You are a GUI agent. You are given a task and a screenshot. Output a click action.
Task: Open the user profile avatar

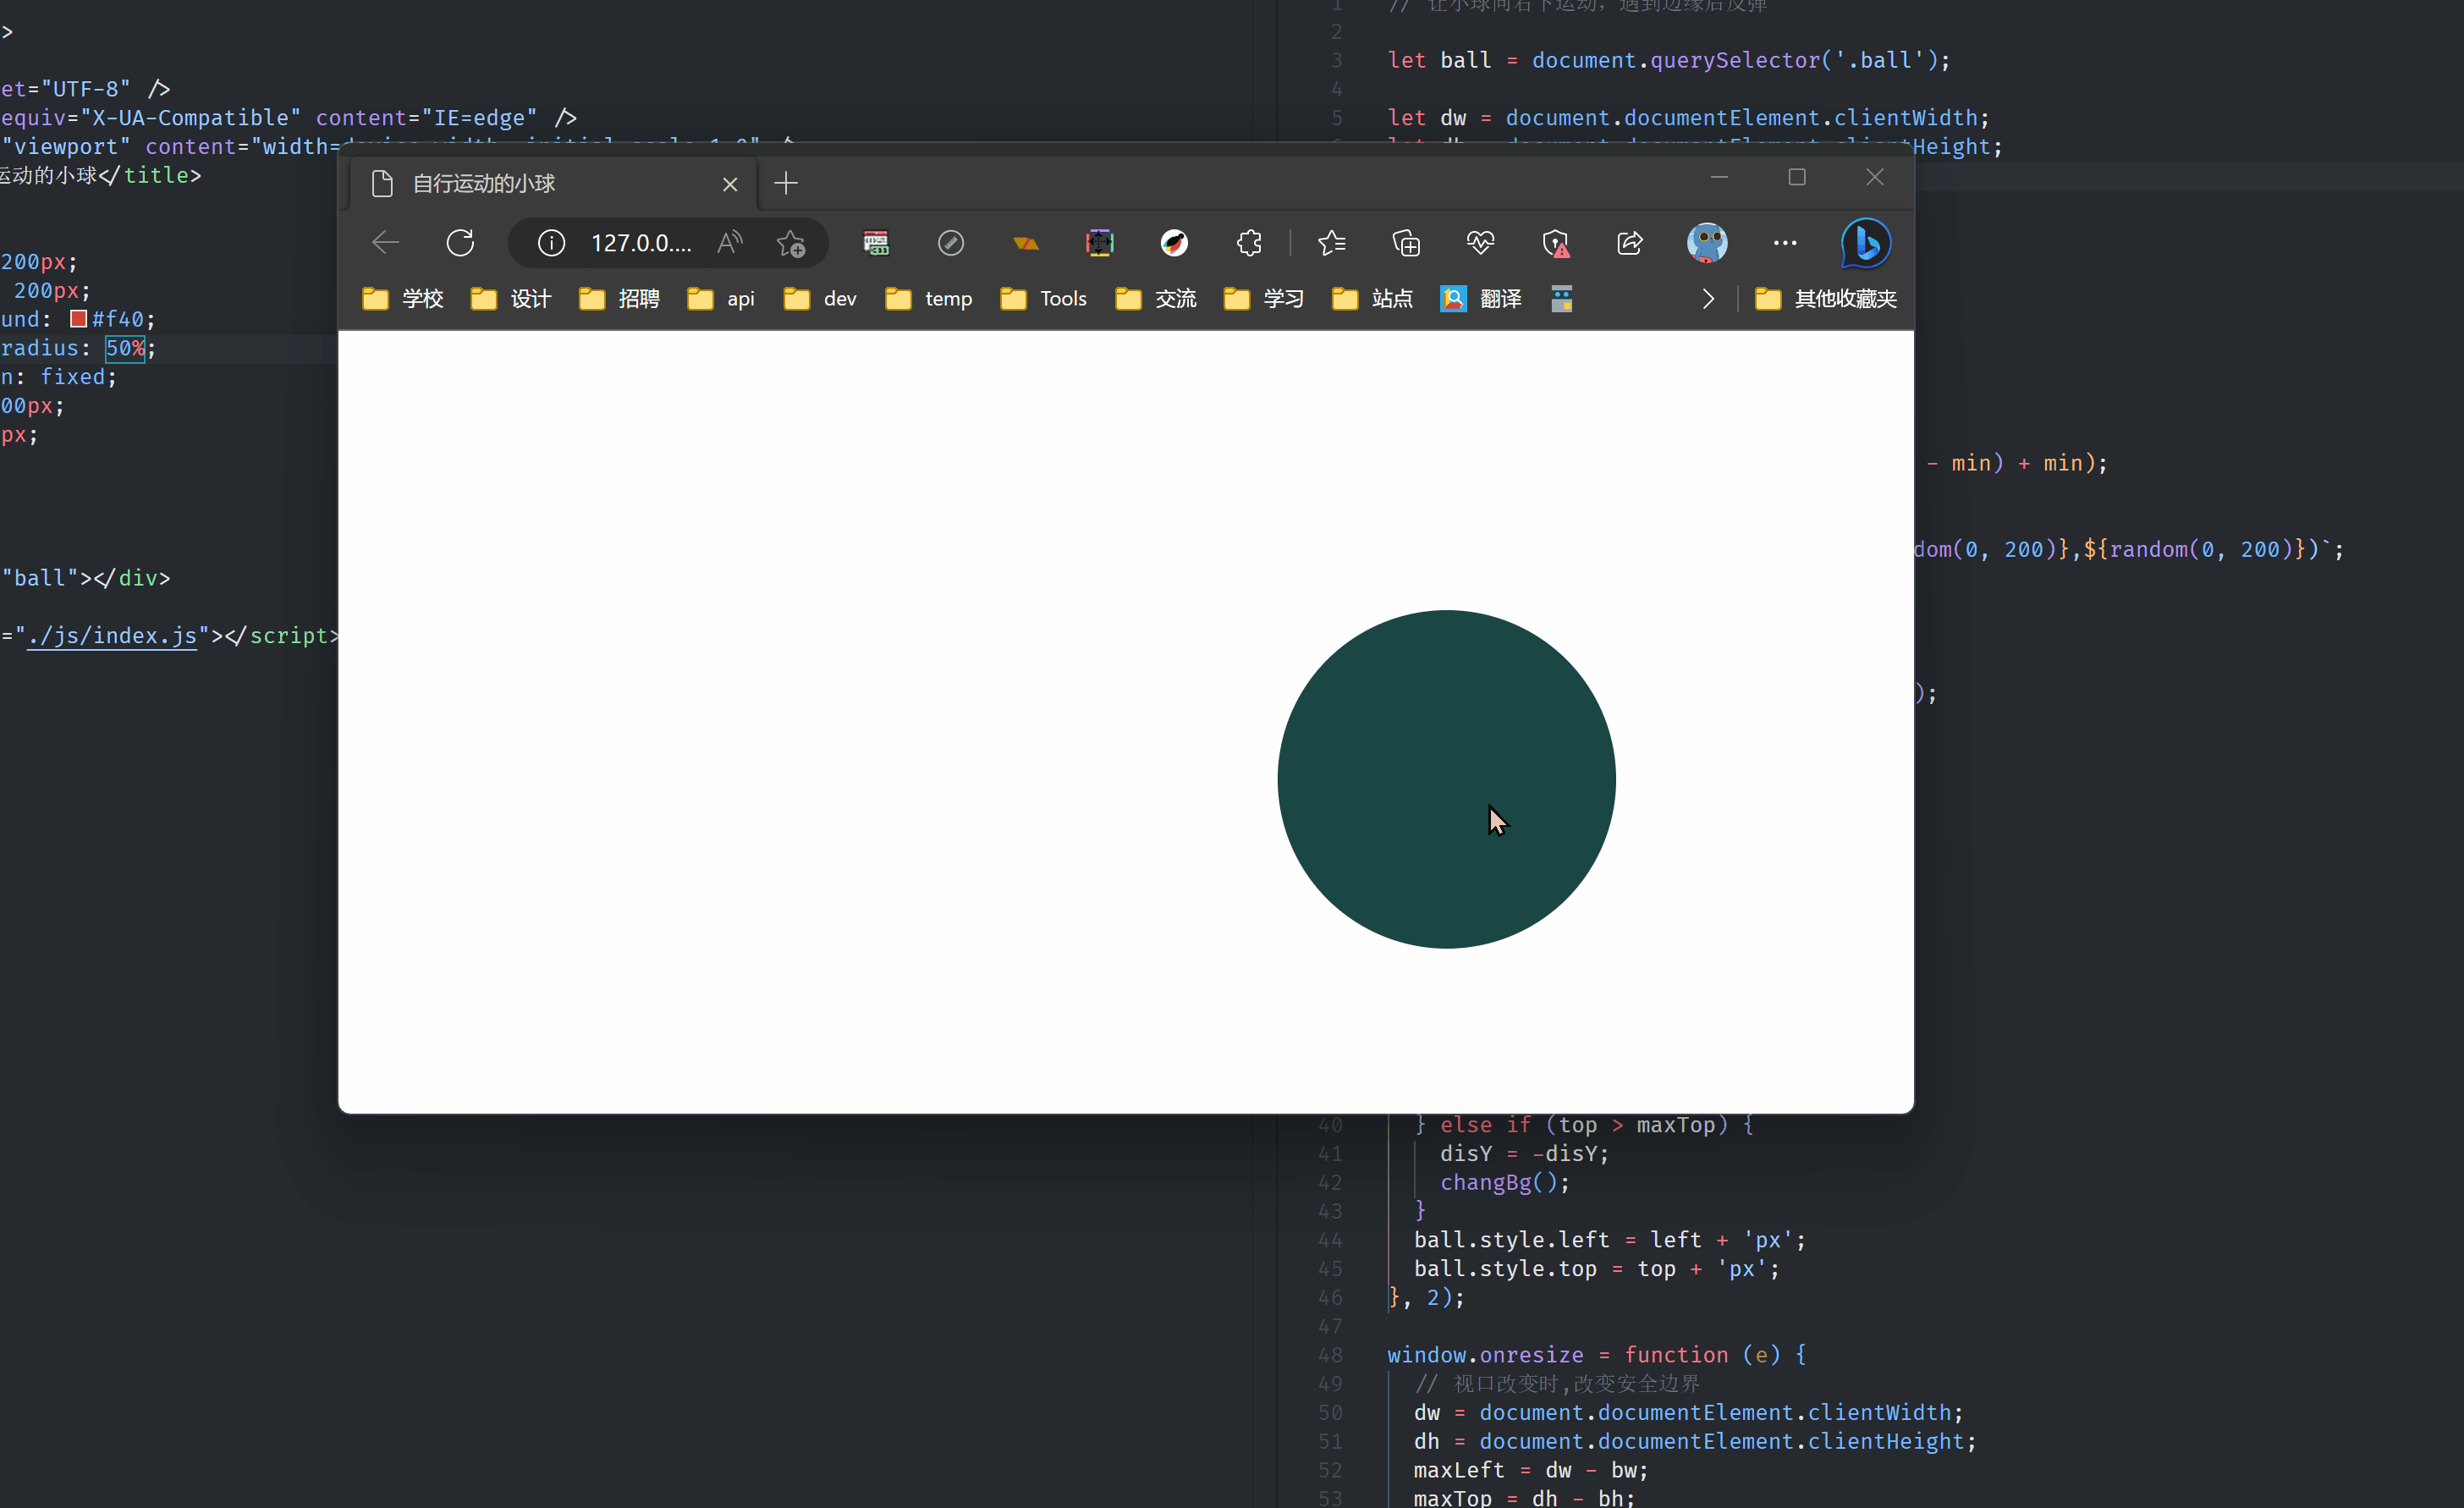[1707, 243]
